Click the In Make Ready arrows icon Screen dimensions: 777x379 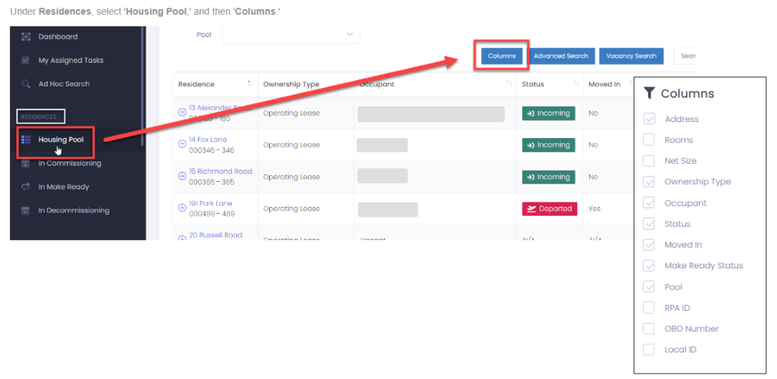[26, 186]
